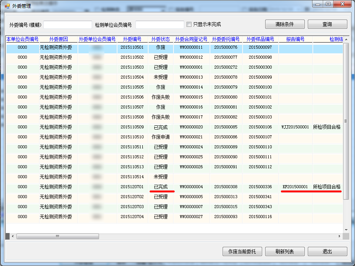Click the horizontal scrollbar left arrow
The image size is (355, 266).
click(x=13, y=236)
